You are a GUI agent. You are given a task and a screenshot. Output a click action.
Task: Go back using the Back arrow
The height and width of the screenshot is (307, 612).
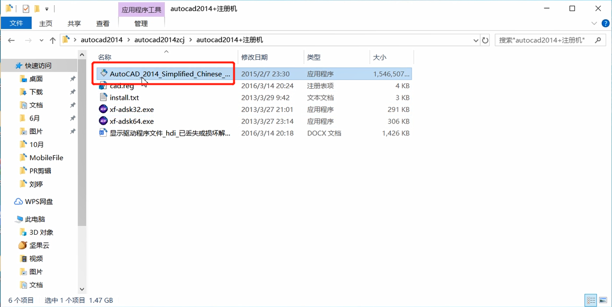11,40
